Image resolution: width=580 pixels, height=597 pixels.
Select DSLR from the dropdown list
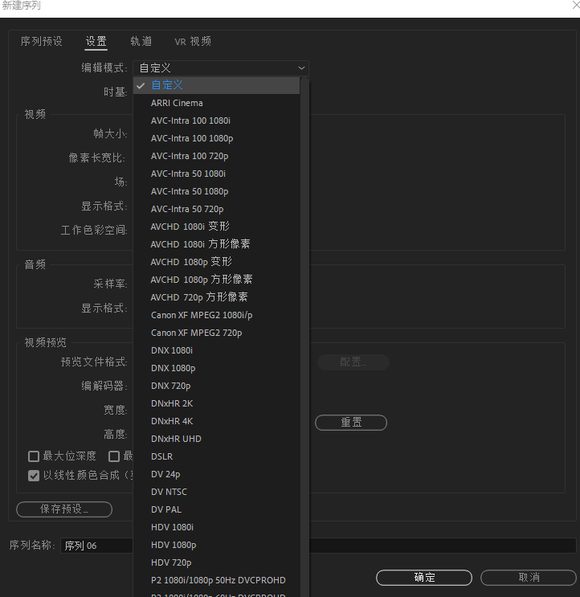click(162, 456)
